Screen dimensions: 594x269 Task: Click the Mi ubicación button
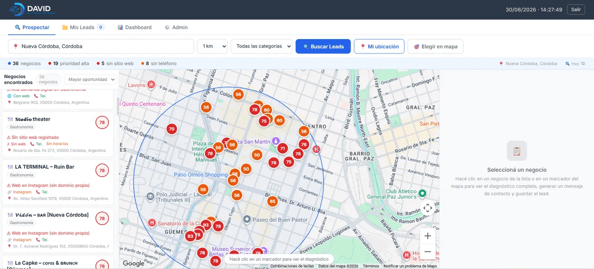pyautogui.click(x=379, y=46)
